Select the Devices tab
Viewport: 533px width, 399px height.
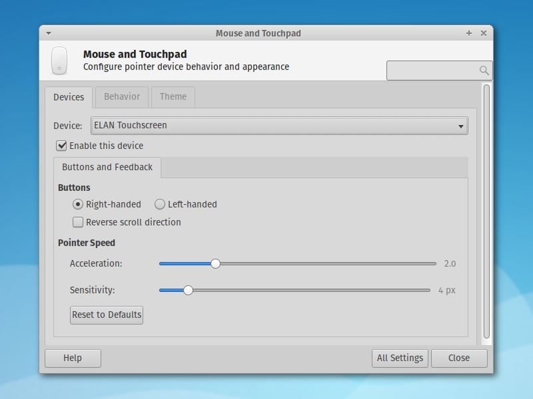69,97
